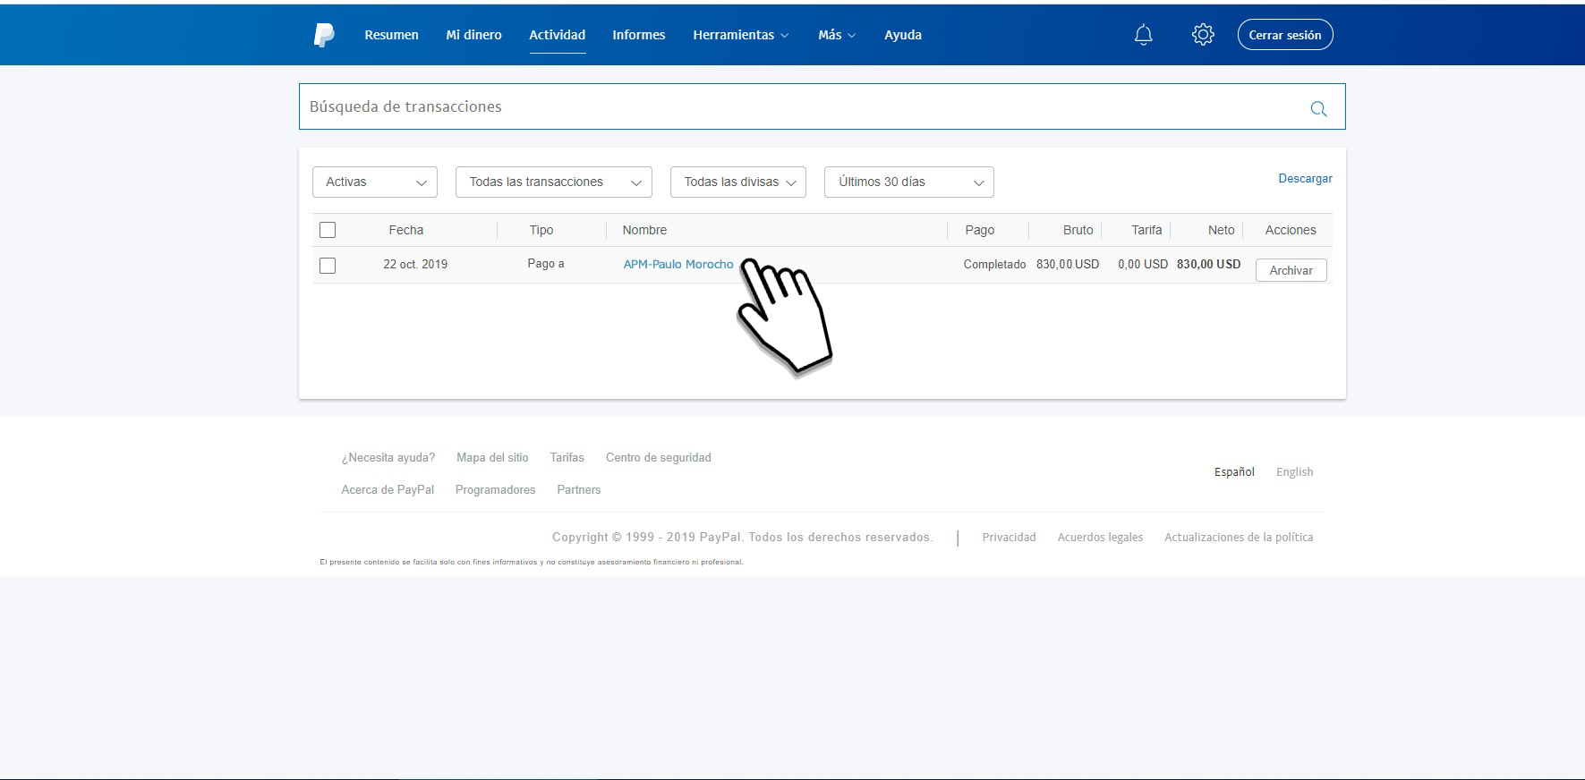
Task: Open the Partners footer link
Action: (x=579, y=489)
